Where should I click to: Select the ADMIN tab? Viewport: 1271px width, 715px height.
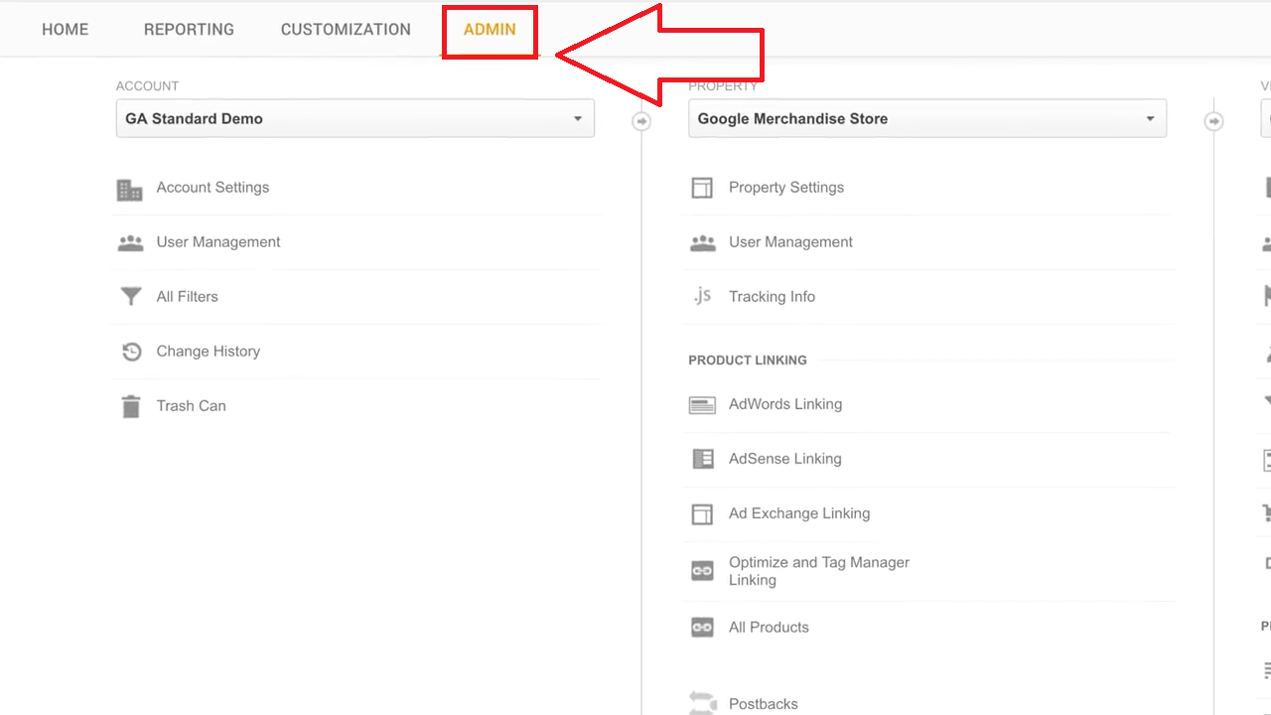pos(490,30)
